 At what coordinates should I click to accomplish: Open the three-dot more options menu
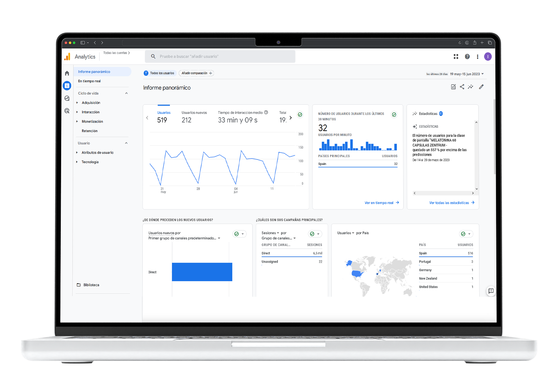coord(477,57)
